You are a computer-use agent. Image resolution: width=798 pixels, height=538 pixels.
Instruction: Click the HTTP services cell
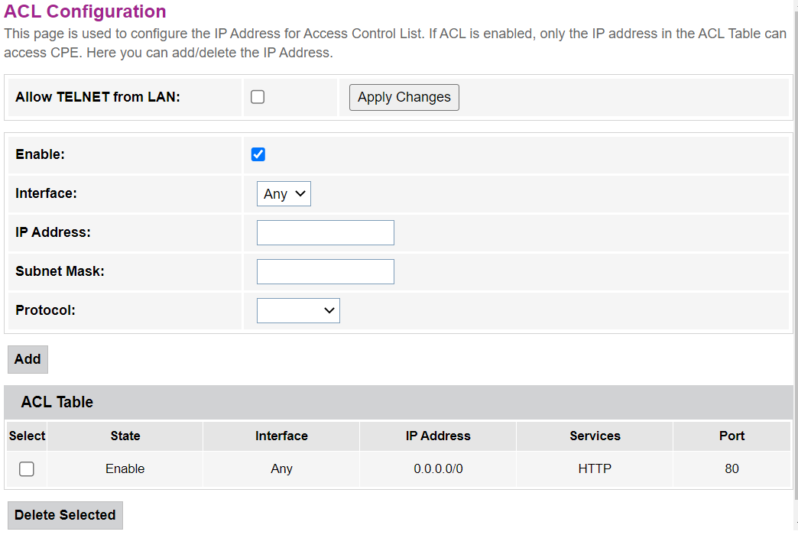[x=595, y=469]
